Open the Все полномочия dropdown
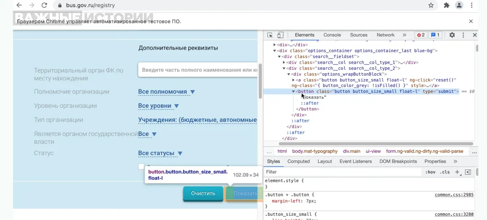Viewport: 487px width, 220px height. (166, 92)
